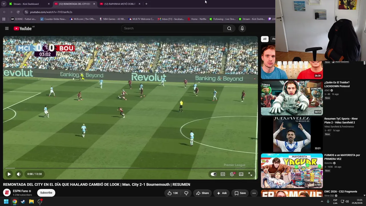Go to YouTube home via logo
366x206 pixels.
click(22, 28)
